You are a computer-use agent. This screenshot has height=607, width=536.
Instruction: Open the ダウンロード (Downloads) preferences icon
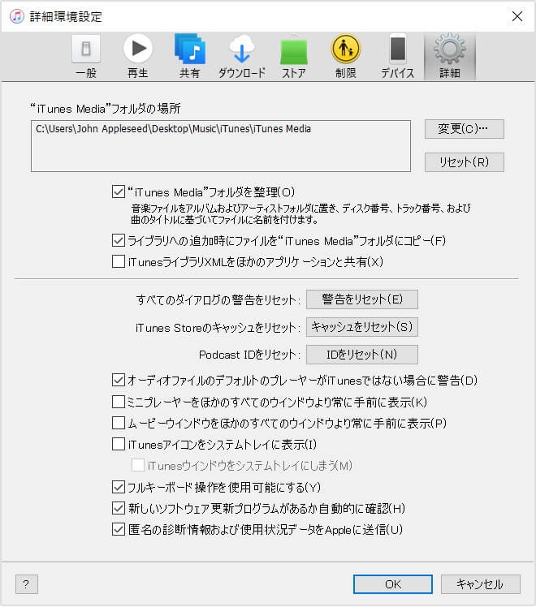[242, 57]
